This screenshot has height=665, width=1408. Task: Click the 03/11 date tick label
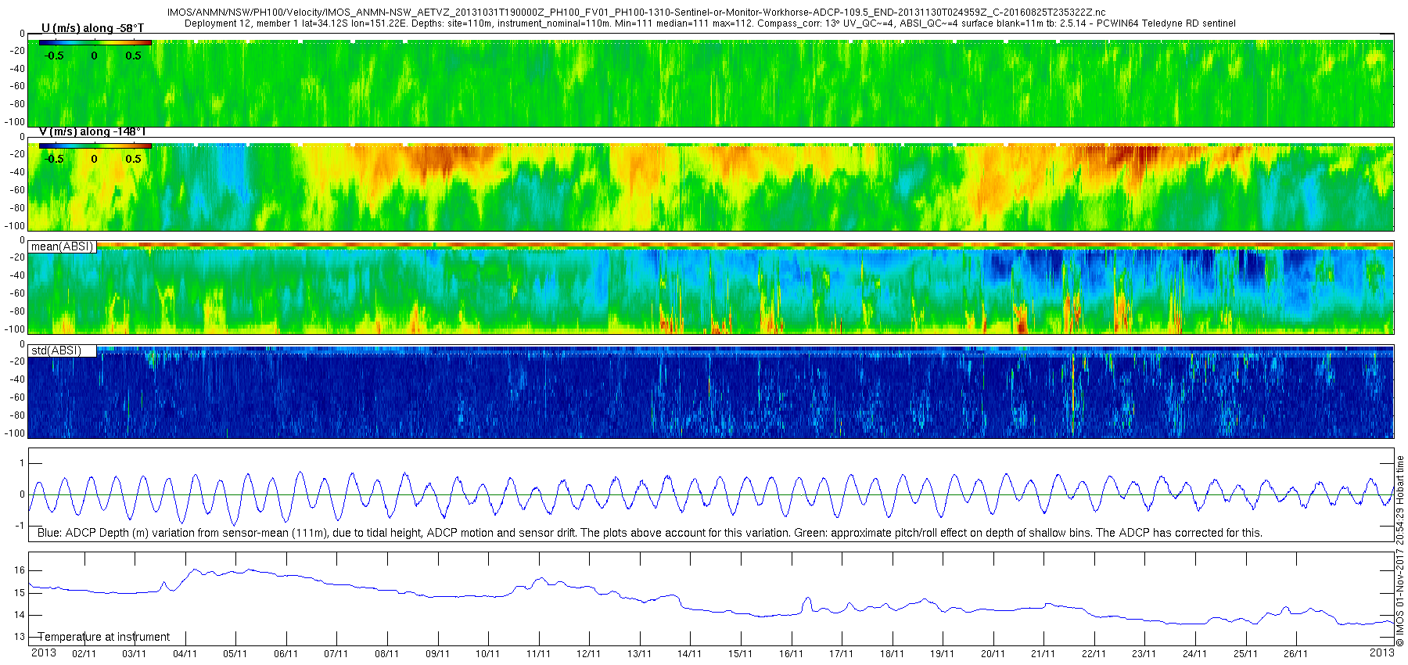coord(134,654)
